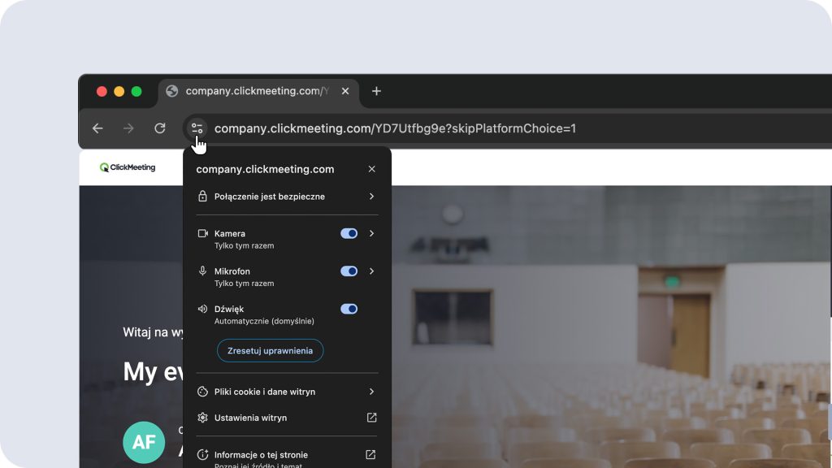
Task: Click the globe favicon on tab
Action: [x=172, y=91]
